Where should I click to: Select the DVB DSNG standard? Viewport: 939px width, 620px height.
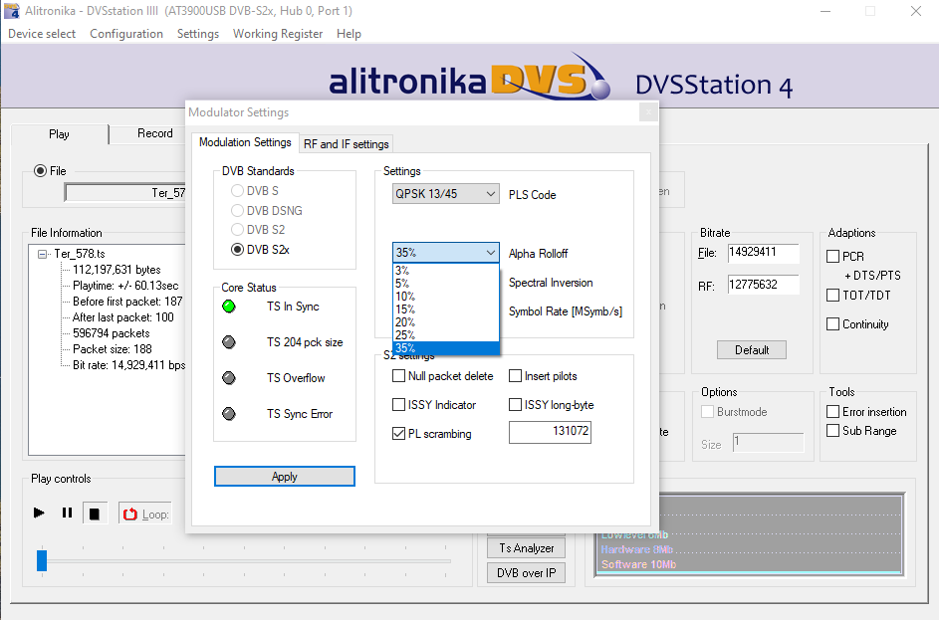pos(237,211)
